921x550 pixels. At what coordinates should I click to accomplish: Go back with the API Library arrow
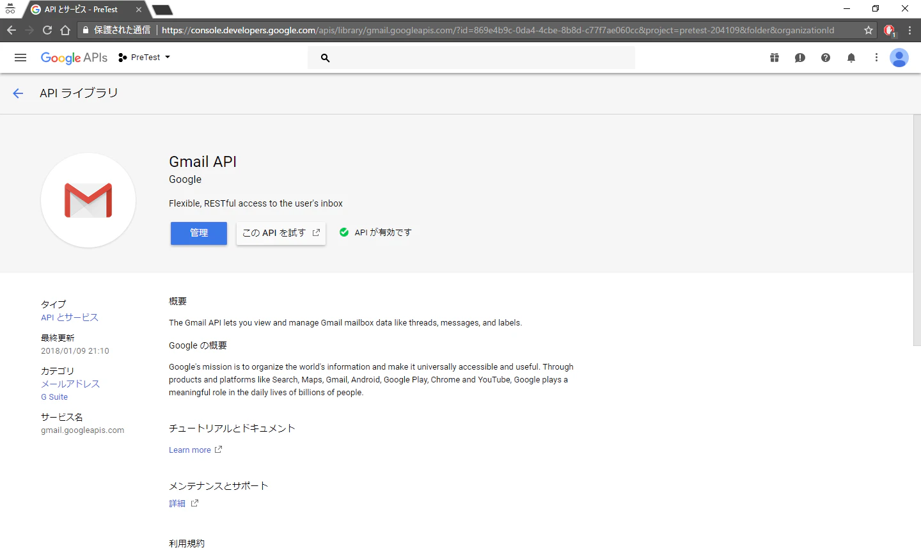tap(18, 93)
